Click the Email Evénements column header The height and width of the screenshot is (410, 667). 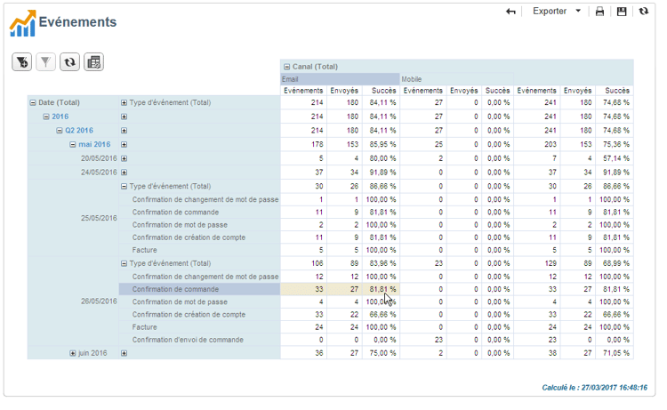[303, 91]
